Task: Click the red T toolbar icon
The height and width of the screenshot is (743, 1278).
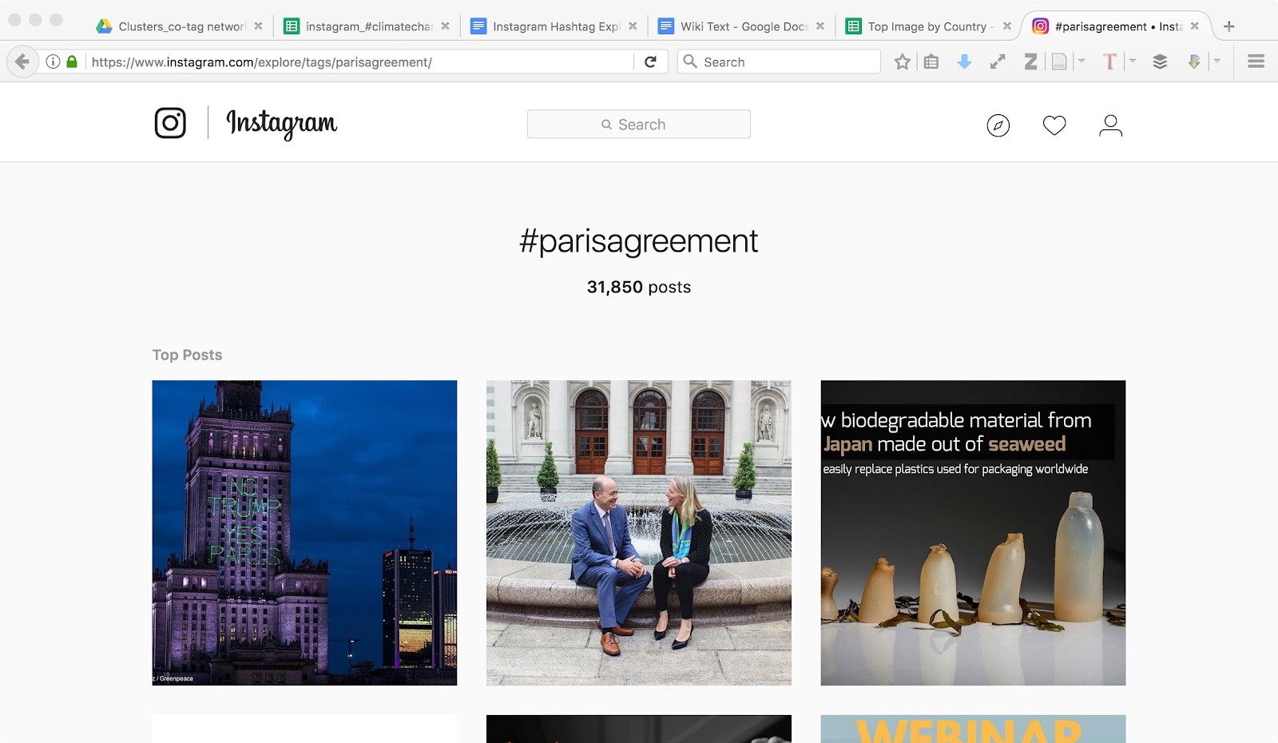Action: [1109, 62]
